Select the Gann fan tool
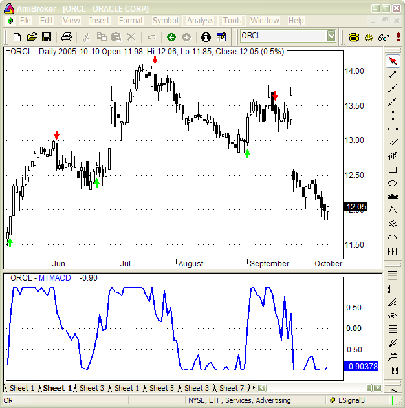405x408 pixels. (393, 343)
